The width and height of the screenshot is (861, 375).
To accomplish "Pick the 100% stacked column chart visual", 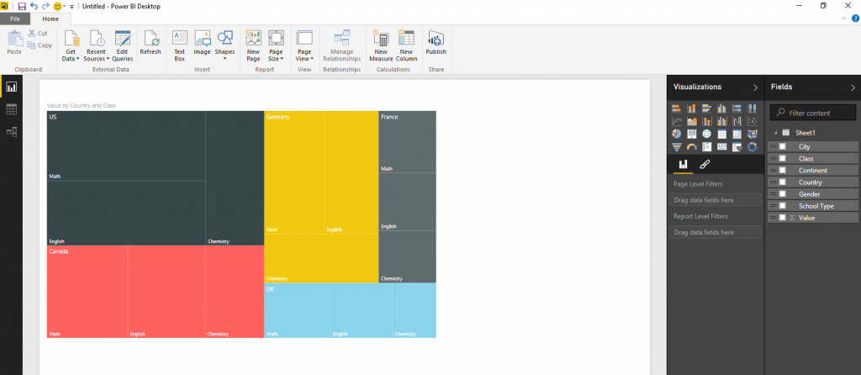I will [753, 108].
